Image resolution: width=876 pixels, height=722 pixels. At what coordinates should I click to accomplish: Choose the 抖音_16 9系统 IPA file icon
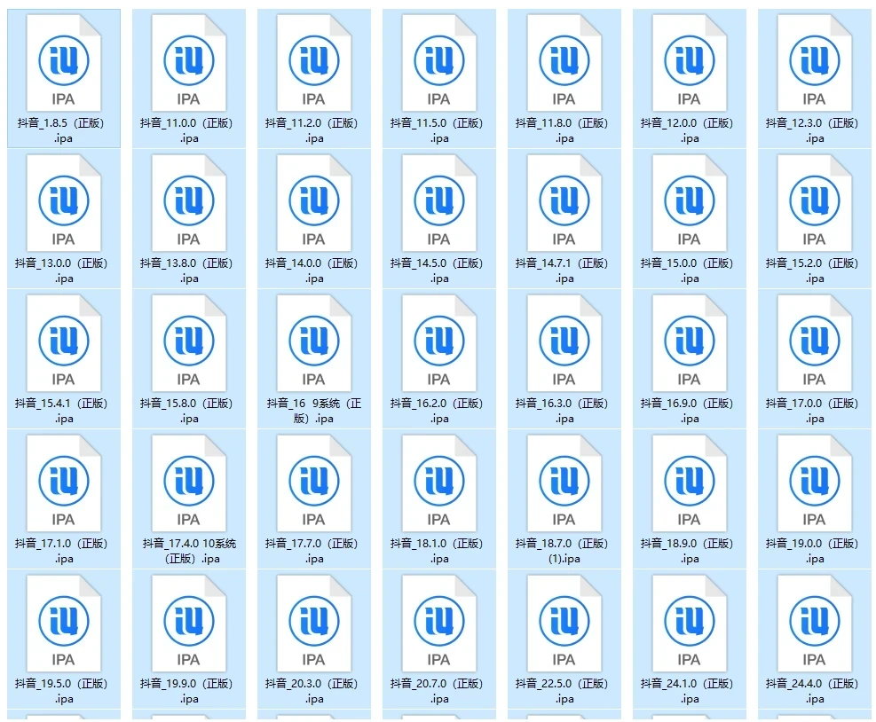coord(314,343)
